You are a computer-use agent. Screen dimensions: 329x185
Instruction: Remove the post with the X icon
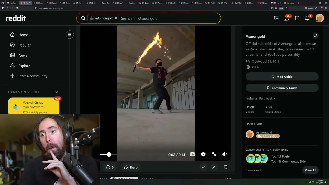click(x=214, y=167)
